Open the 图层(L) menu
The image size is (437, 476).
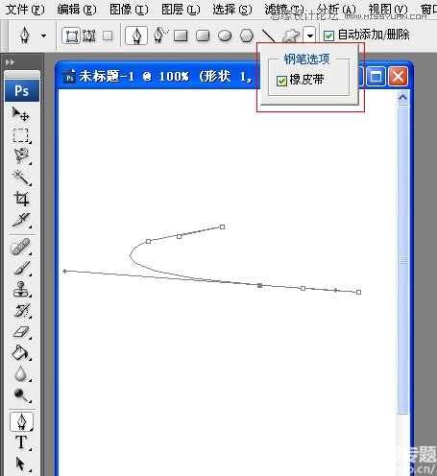[x=181, y=10]
